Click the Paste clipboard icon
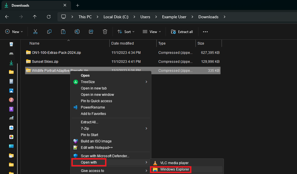The width and height of the screenshot is (297, 174). coord(63,32)
